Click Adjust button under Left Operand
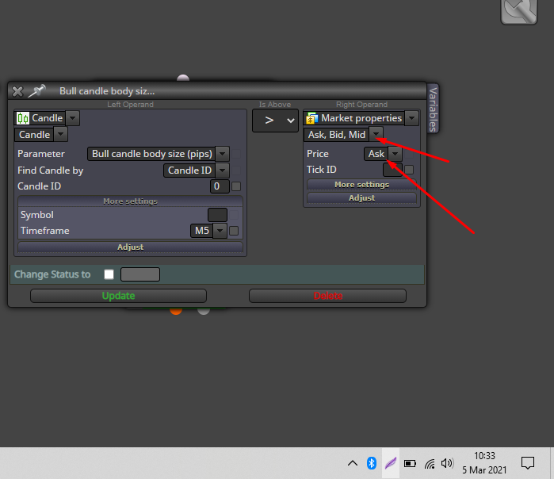The image size is (554, 479). (x=130, y=247)
